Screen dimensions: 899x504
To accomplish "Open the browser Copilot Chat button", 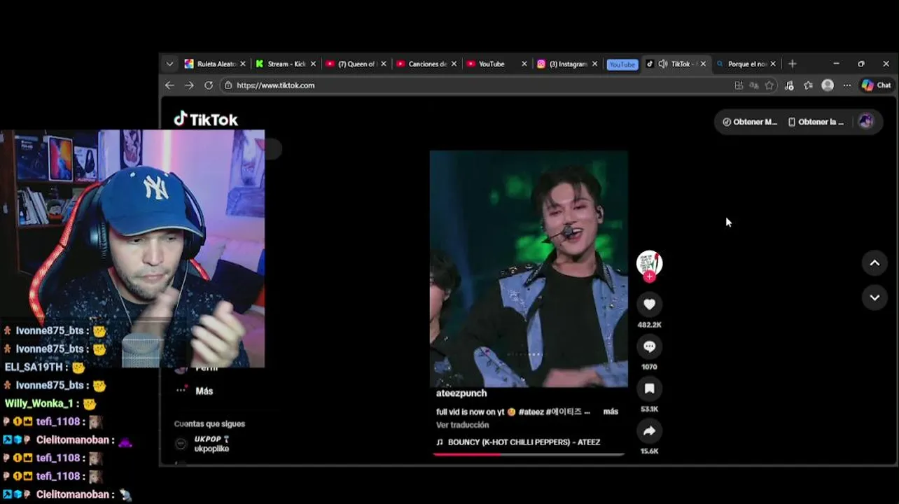I will click(877, 85).
